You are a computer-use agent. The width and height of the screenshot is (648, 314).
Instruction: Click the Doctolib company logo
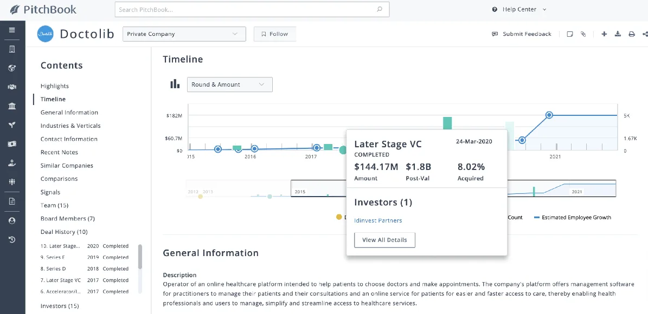[46, 34]
